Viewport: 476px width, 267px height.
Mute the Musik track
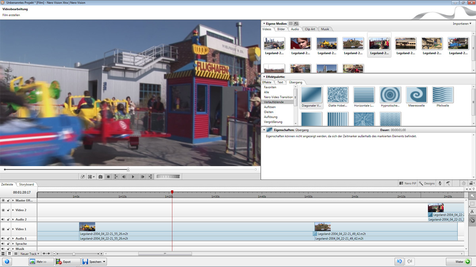click(x=3, y=249)
